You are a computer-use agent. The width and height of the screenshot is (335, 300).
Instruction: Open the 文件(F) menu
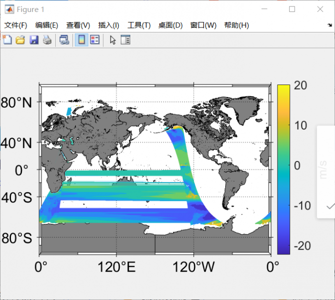point(16,25)
